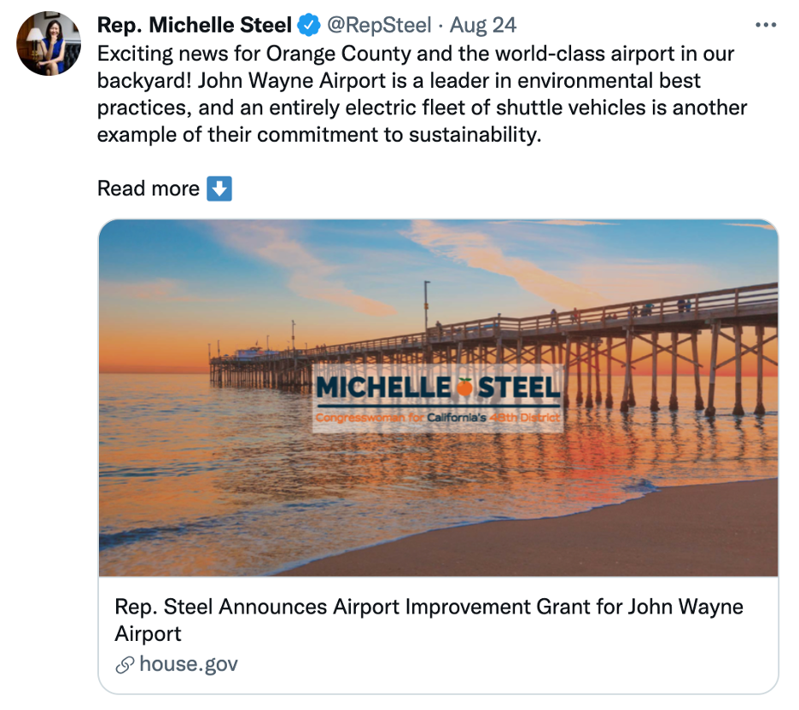Click the Rep. Michelle Steel display name
The height and width of the screenshot is (710, 799).
coord(195,26)
